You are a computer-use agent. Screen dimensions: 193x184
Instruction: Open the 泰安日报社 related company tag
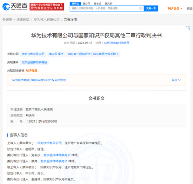(56, 54)
